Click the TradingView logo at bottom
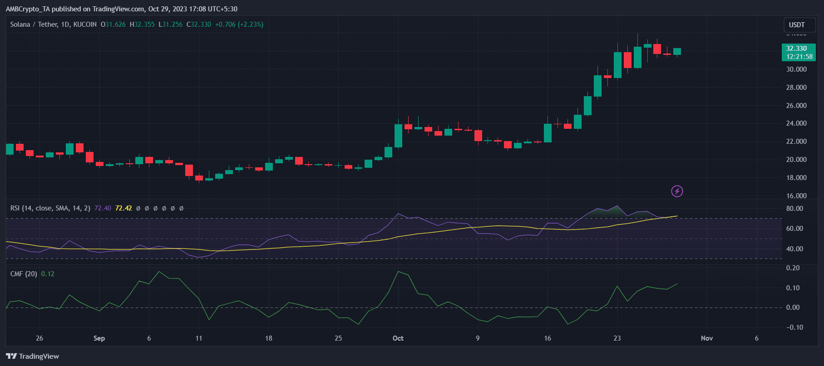 point(32,356)
